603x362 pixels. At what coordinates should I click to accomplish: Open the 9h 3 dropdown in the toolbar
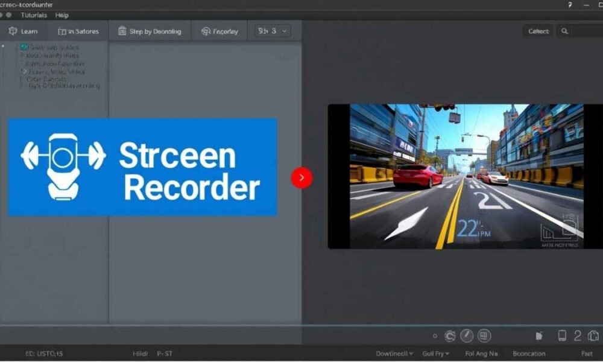pos(271,30)
